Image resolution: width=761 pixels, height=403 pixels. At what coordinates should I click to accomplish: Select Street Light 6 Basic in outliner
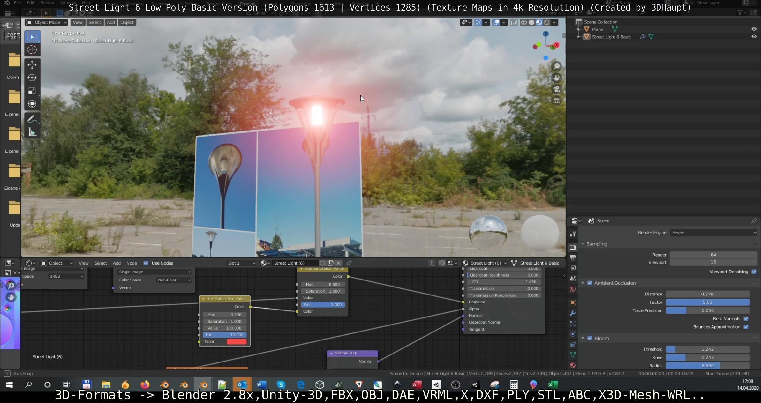pos(611,37)
